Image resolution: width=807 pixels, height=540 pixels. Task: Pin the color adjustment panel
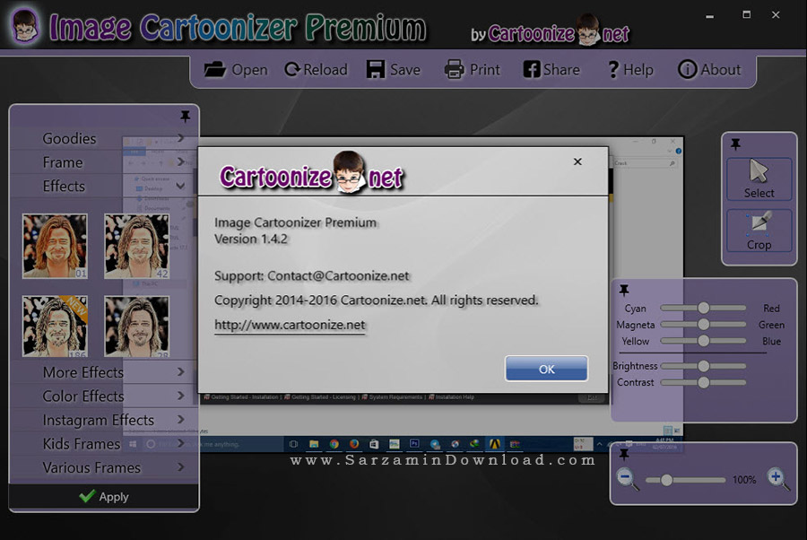[x=624, y=291]
